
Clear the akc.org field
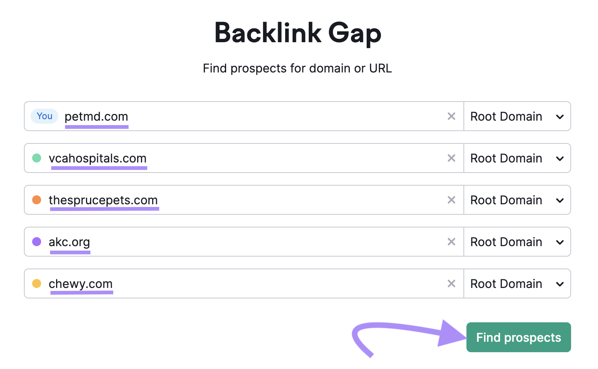(451, 242)
